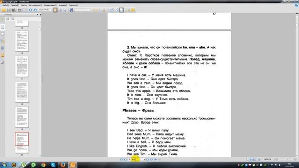Viewport: 299px width, 168px height.
Task: Select page 17 thumbnail
Action: (x=22, y=66)
